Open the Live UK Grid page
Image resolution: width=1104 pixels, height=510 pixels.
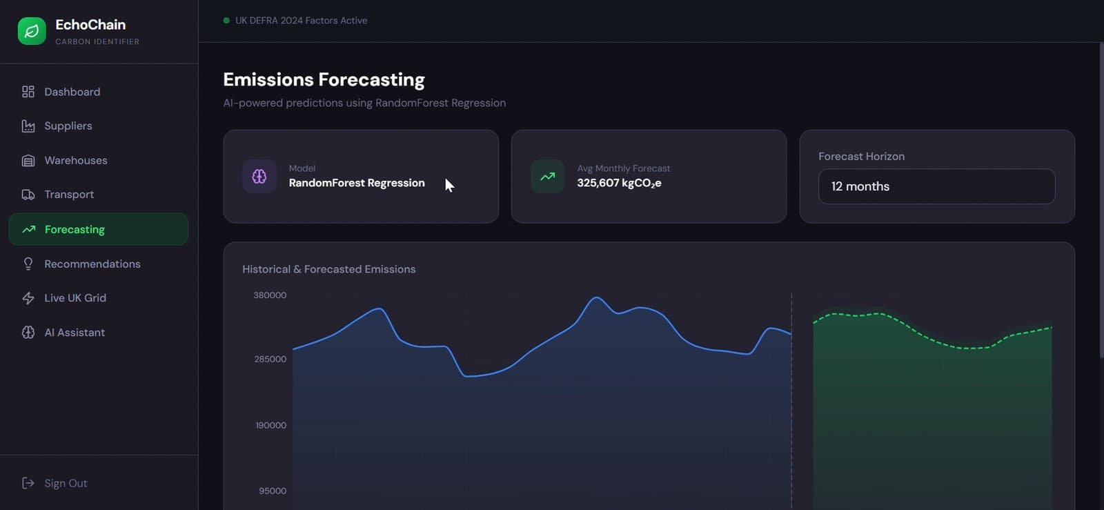coord(98,298)
